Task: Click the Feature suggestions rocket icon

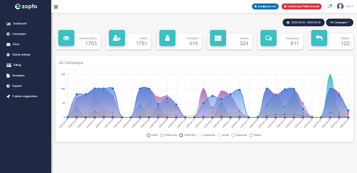Action: tap(8, 96)
